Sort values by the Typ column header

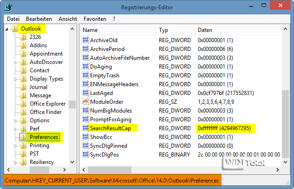click(x=175, y=30)
